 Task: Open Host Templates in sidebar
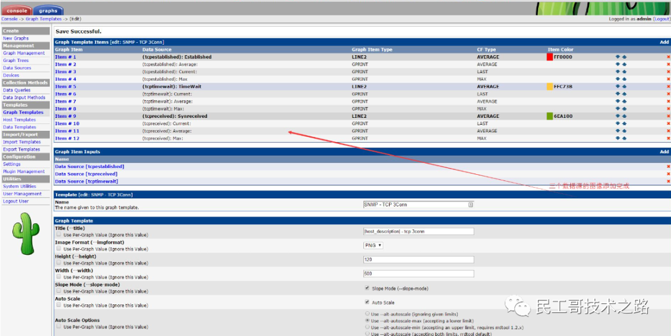coord(19,120)
